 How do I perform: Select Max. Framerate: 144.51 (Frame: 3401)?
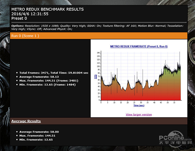49,81
